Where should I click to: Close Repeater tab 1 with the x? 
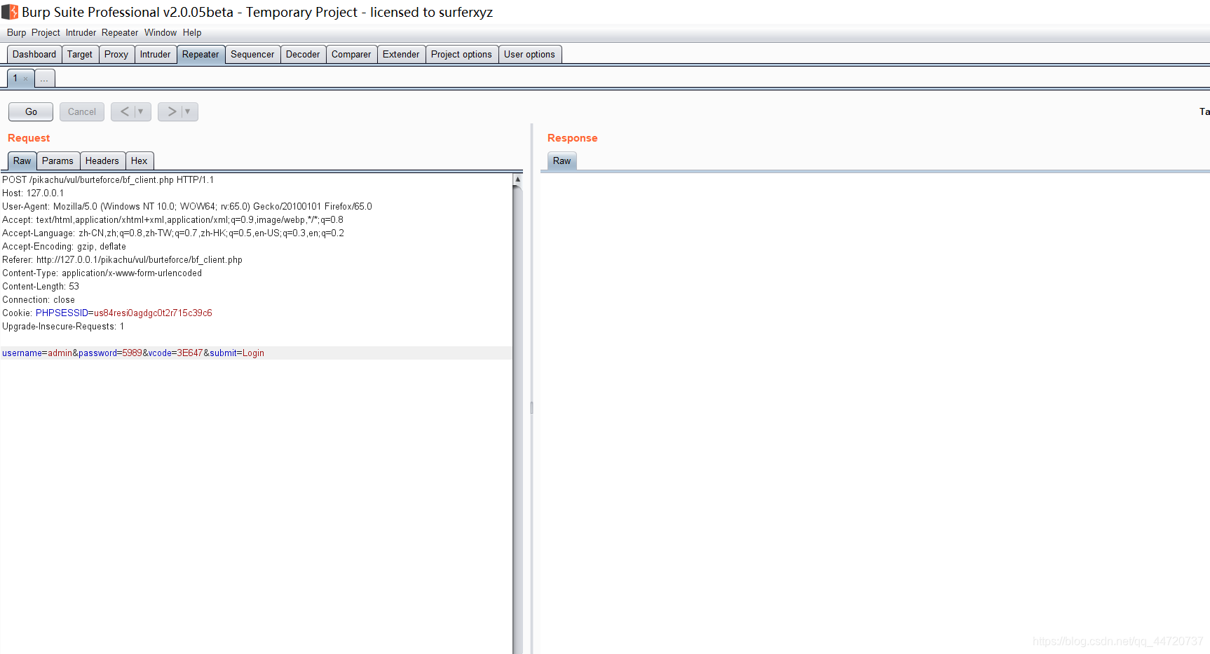pos(26,79)
